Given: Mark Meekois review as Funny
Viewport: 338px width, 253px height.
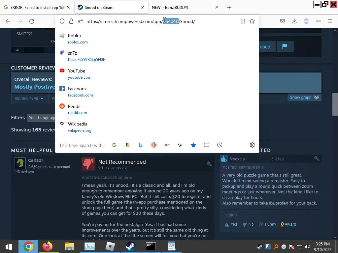Looking at the screenshot, I should coord(267,224).
